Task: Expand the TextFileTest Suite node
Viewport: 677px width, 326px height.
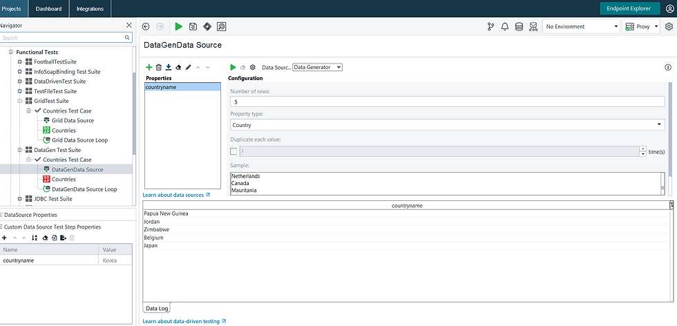Action: point(20,91)
